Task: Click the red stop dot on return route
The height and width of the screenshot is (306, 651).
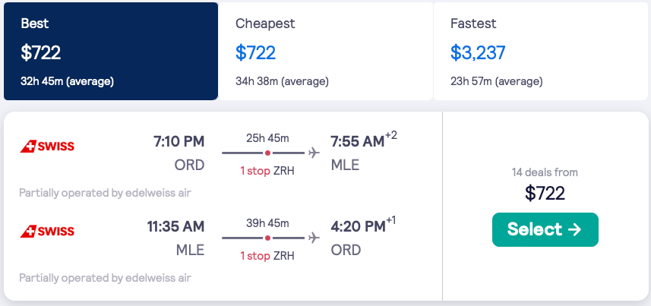Action: point(267,238)
